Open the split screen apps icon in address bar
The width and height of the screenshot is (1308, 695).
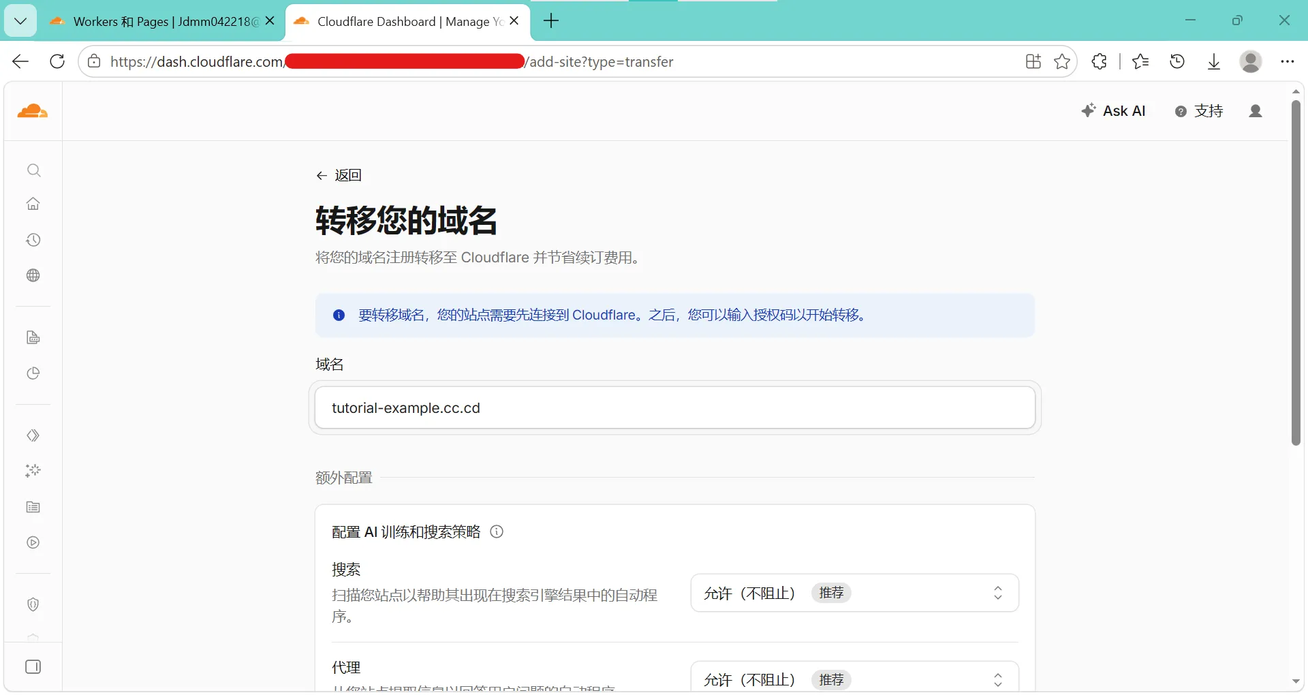1033,61
